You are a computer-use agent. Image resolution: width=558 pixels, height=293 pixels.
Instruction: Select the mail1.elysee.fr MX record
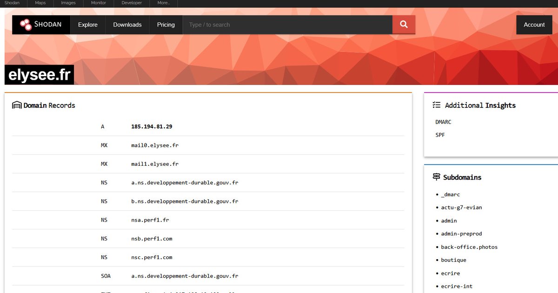pos(155,164)
